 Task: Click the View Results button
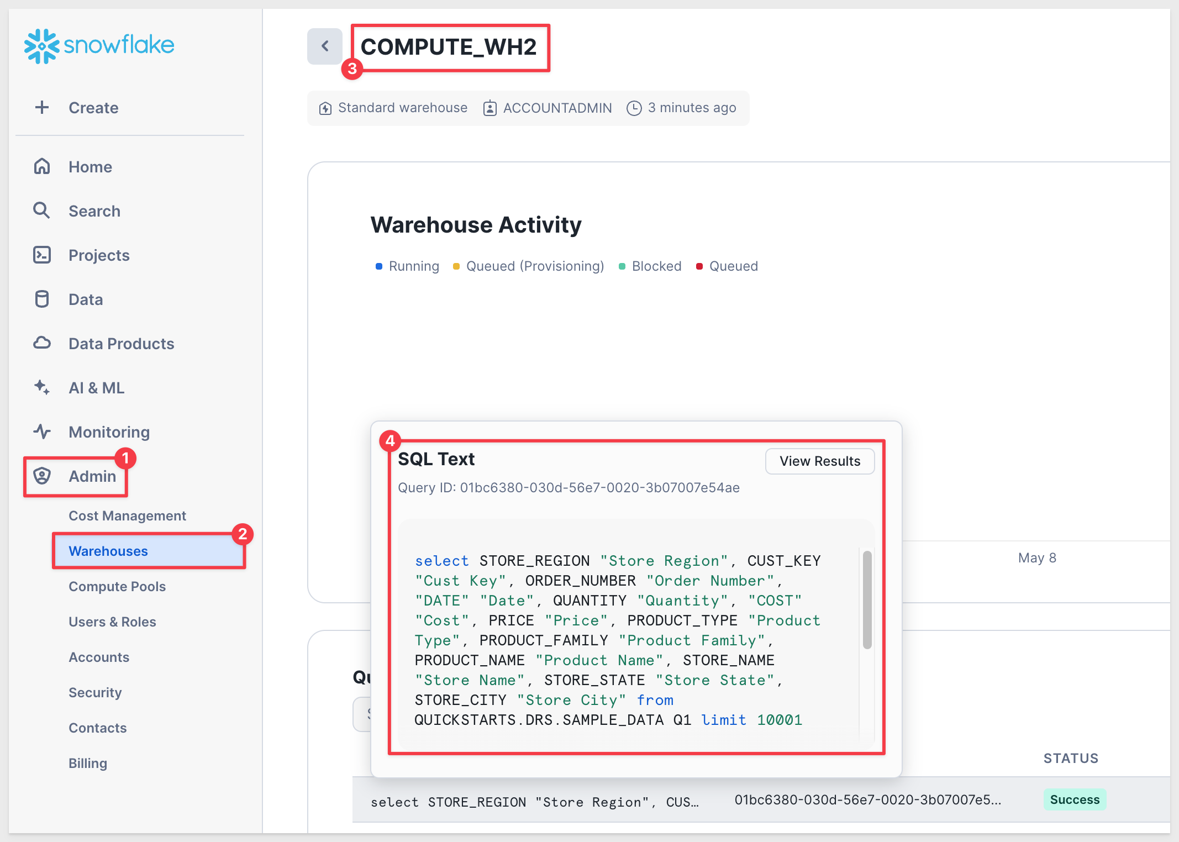point(820,461)
